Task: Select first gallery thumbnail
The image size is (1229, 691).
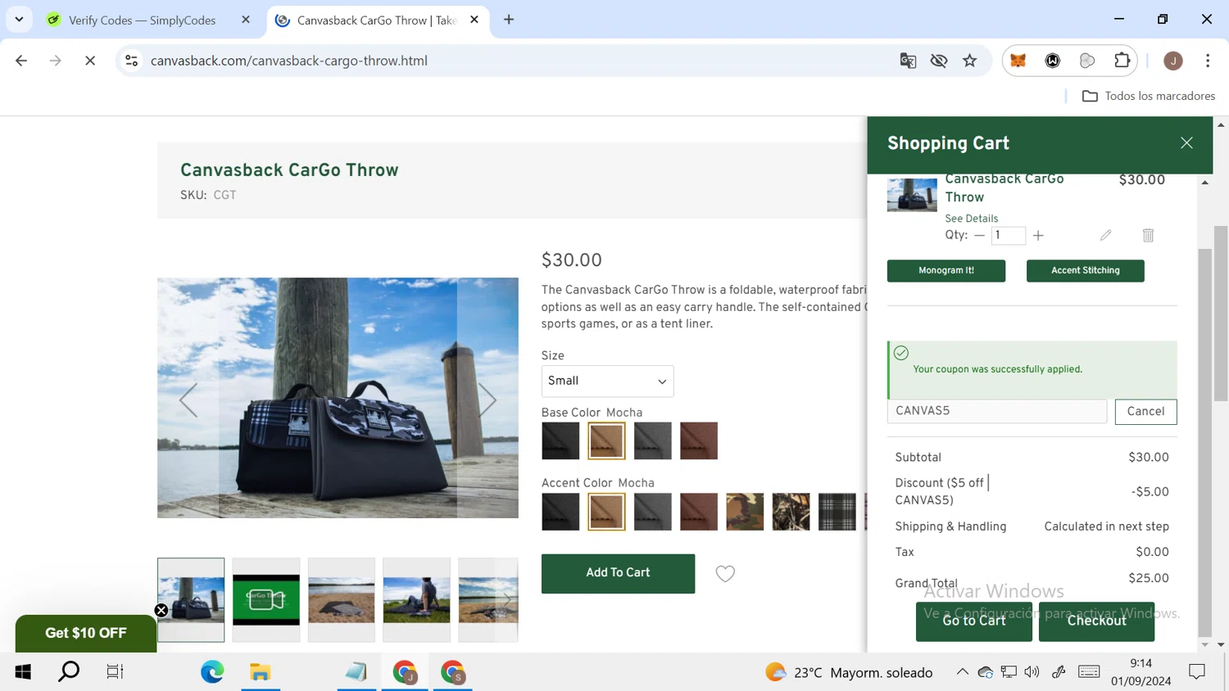Action: tap(191, 599)
